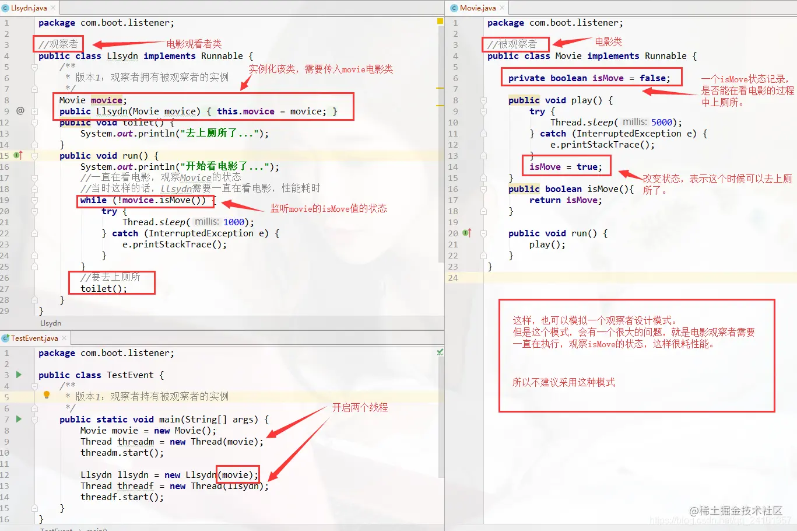Click line number 24 in Movie.java gutter

point(453,278)
